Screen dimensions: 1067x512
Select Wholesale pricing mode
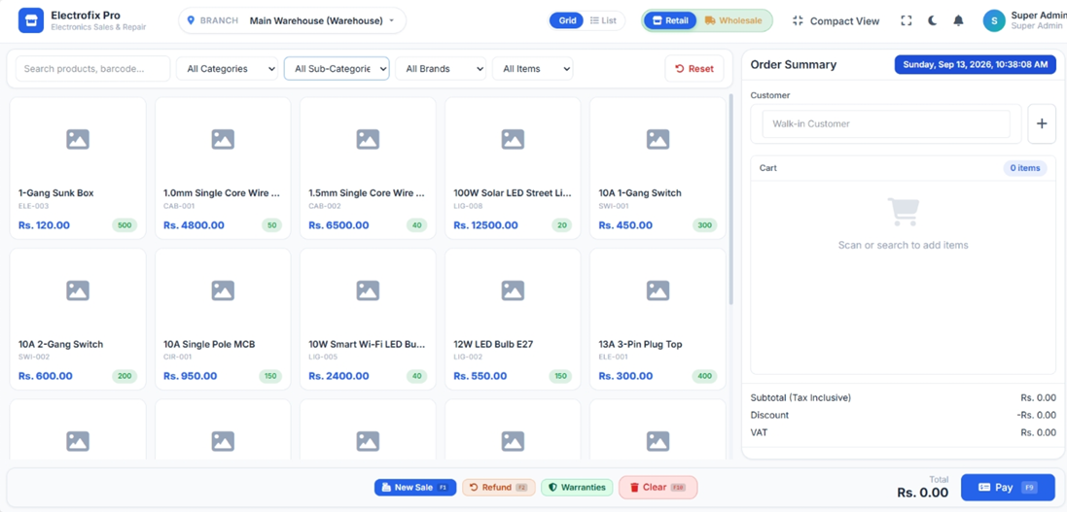click(733, 20)
